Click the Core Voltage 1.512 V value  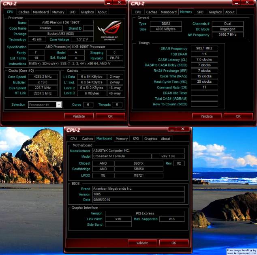click(x=82, y=39)
